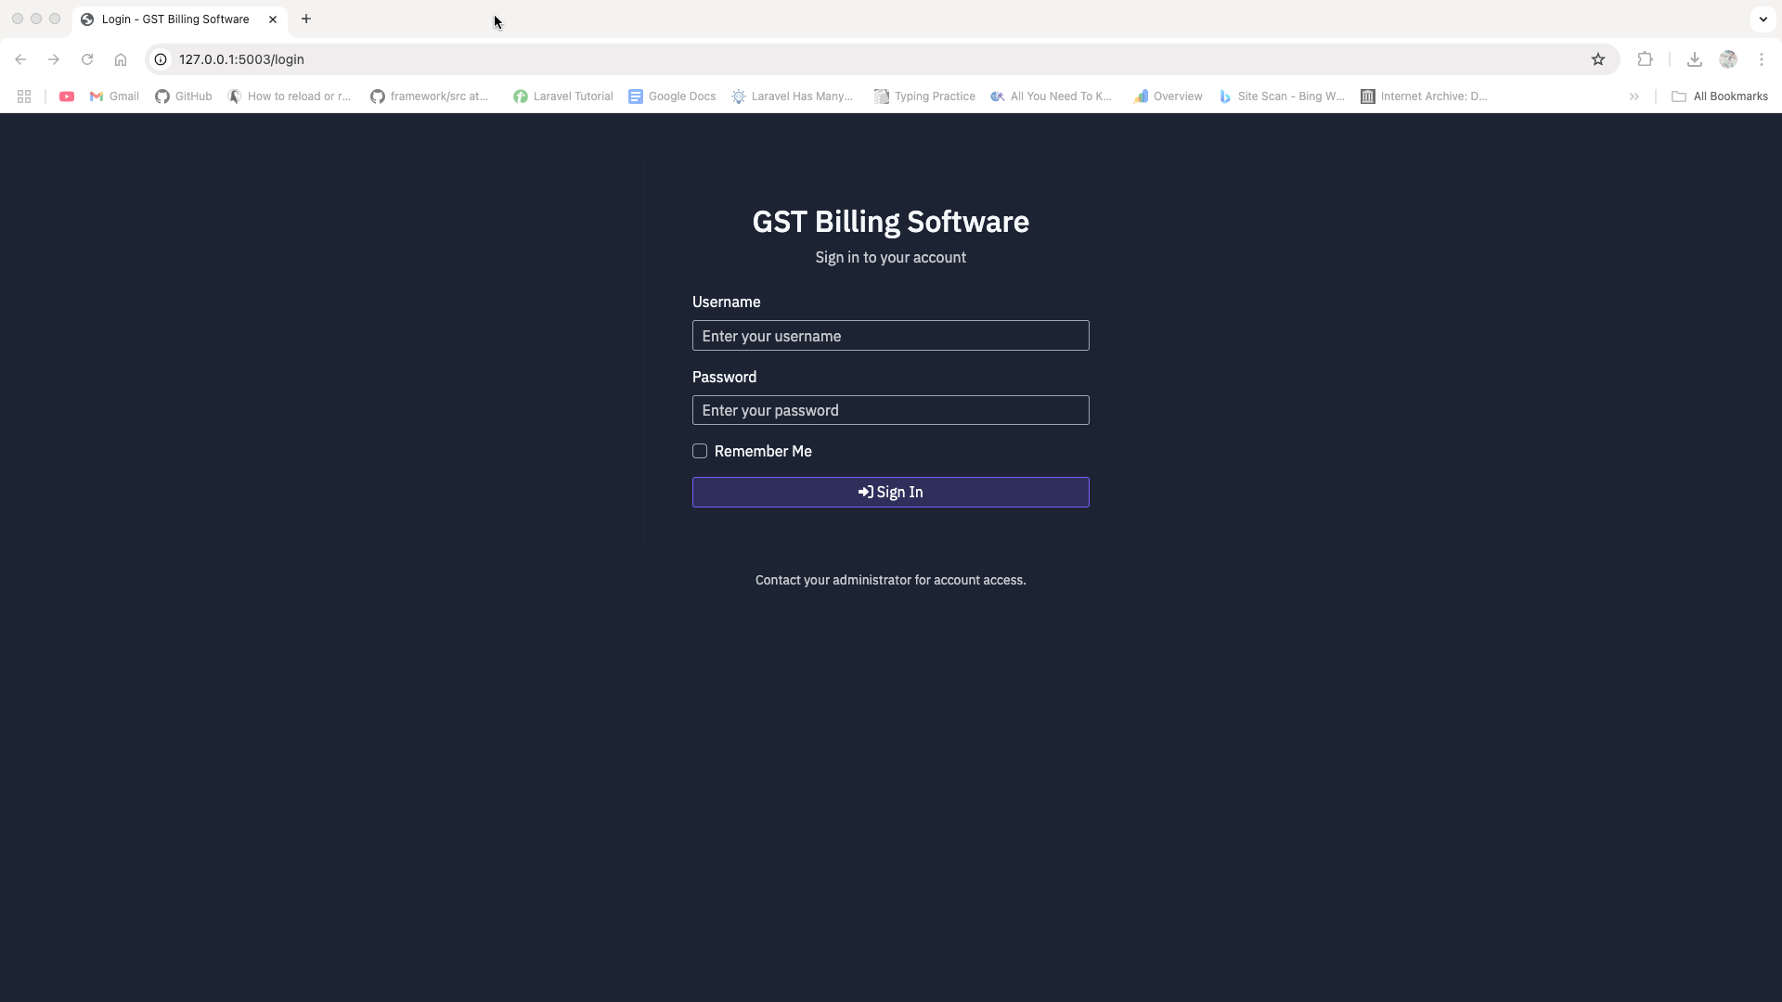Open the Extensions puzzle icon
Image resolution: width=1782 pixels, height=1002 pixels.
[1645, 59]
